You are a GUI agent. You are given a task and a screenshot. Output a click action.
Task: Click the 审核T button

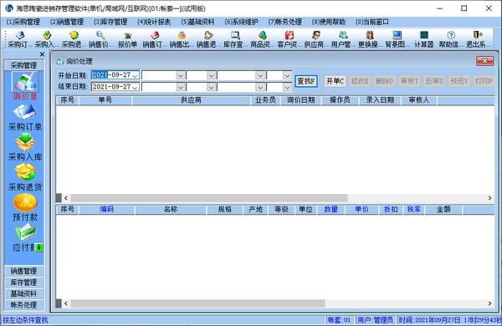[409, 81]
